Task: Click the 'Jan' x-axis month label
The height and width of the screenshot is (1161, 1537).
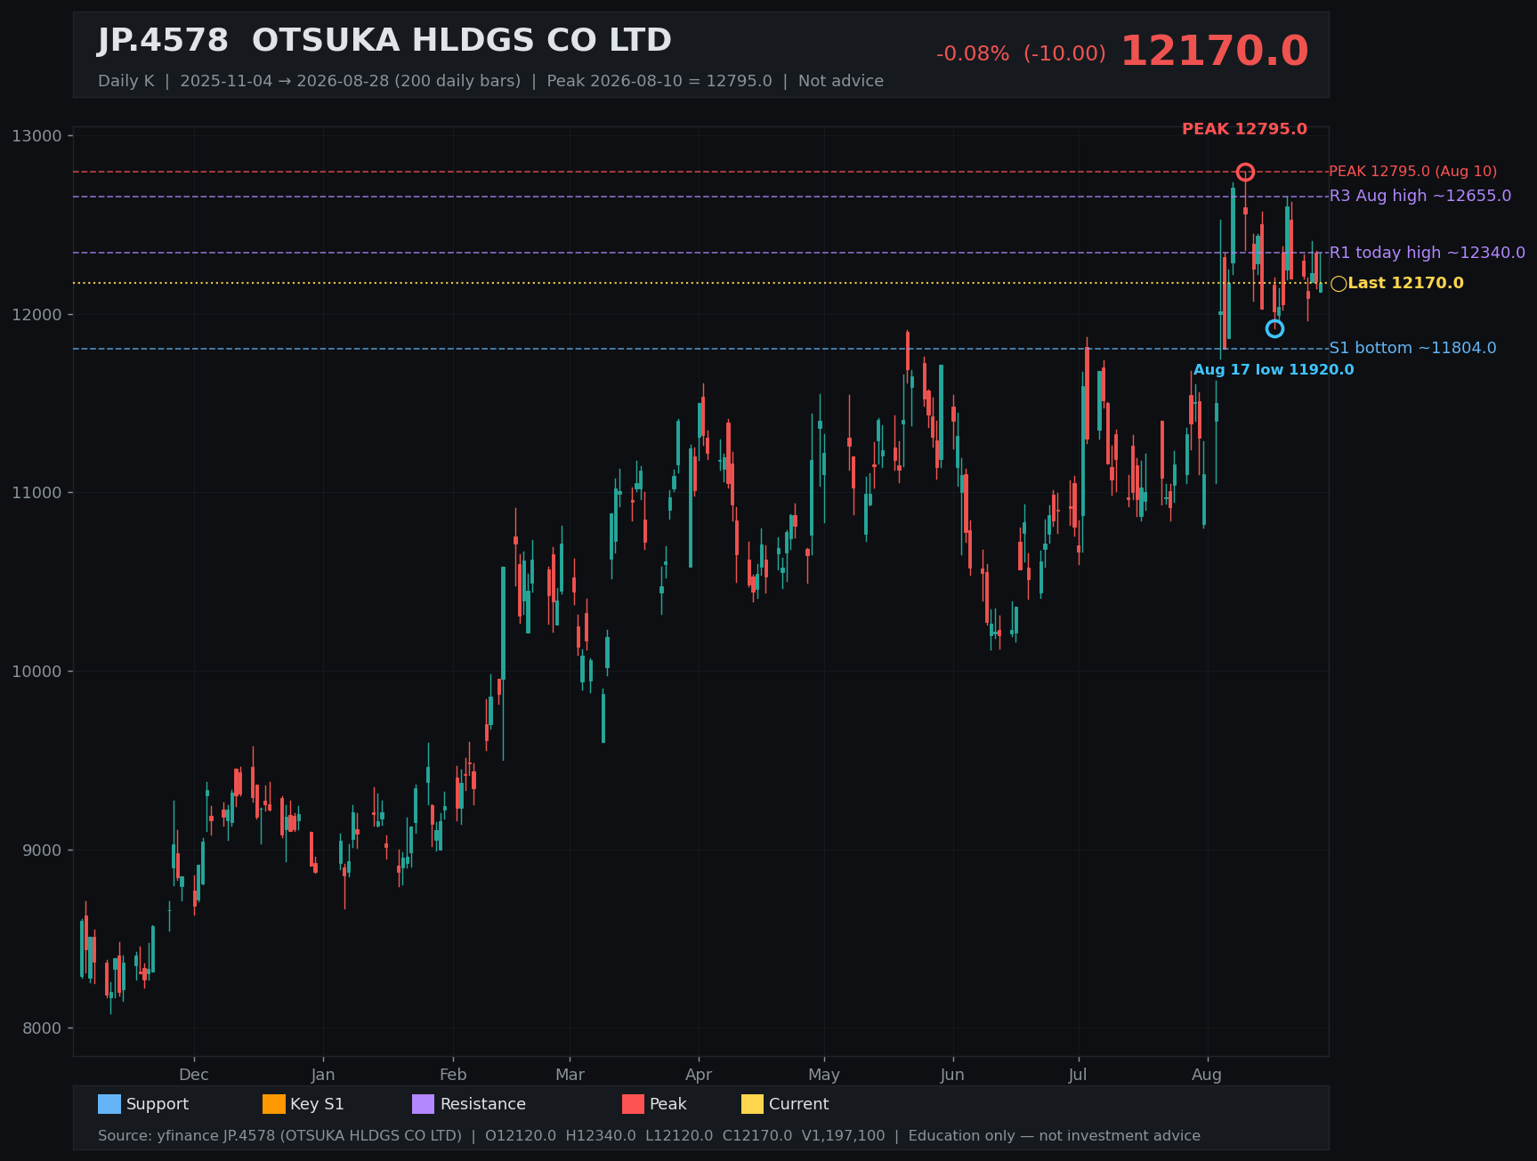Action: point(323,1075)
